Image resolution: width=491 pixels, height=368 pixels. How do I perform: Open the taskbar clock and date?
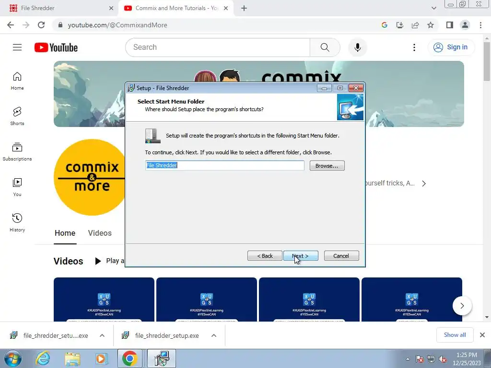tap(467, 359)
